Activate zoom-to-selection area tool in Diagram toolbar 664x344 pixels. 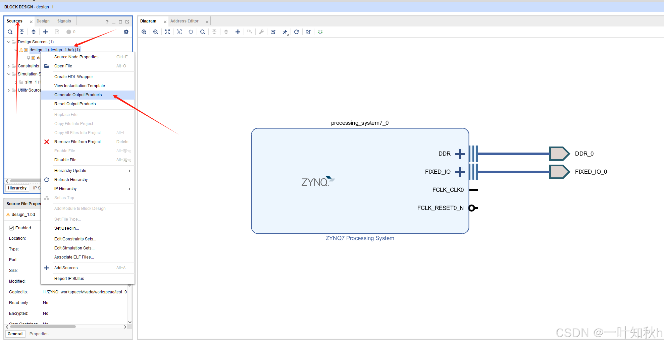(179, 32)
